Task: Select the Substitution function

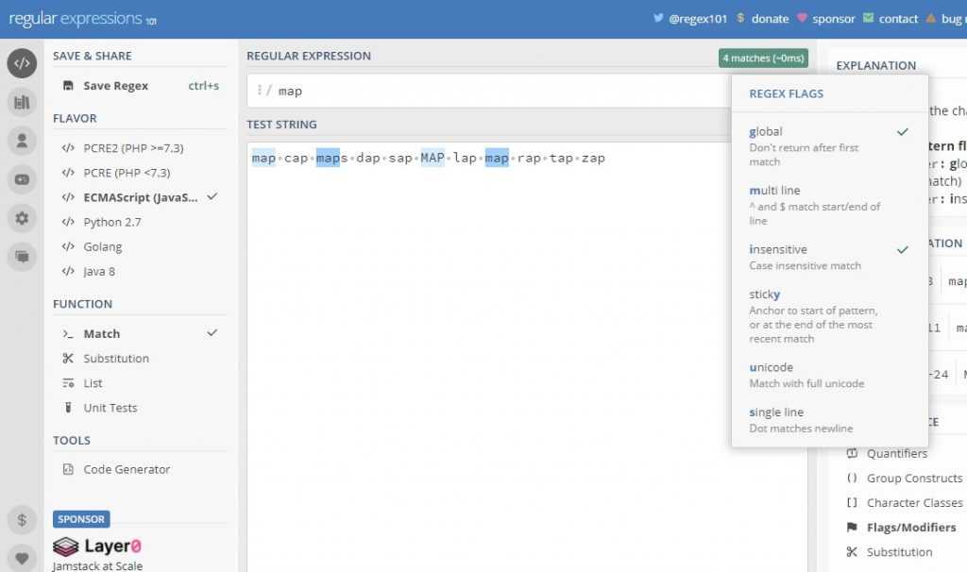Action: pyautogui.click(x=116, y=359)
